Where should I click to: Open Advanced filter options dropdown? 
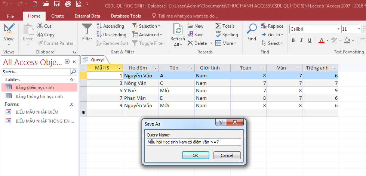(x=147, y=34)
